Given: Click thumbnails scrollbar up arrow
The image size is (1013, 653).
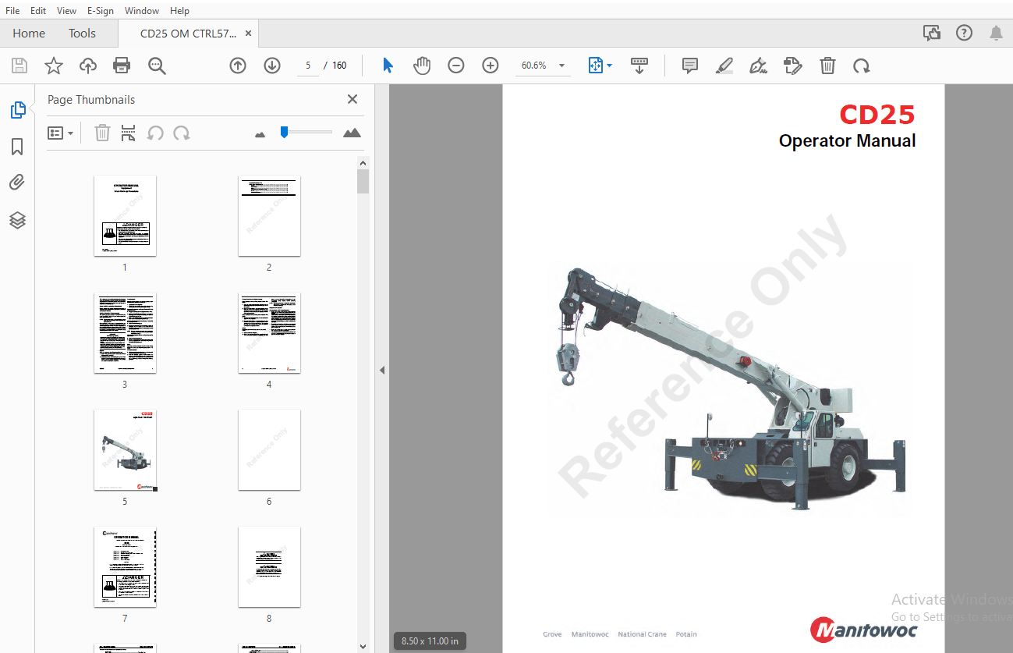Looking at the screenshot, I should 363,162.
